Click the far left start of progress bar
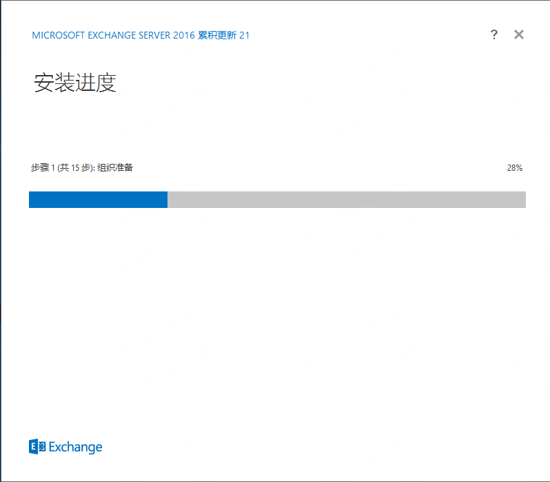Image resolution: width=550 pixels, height=482 pixels. tap(31, 200)
